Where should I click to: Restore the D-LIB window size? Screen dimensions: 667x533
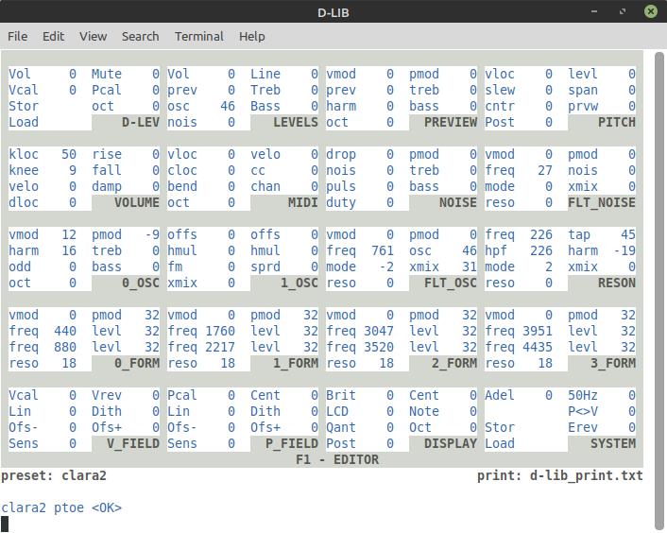pyautogui.click(x=623, y=11)
